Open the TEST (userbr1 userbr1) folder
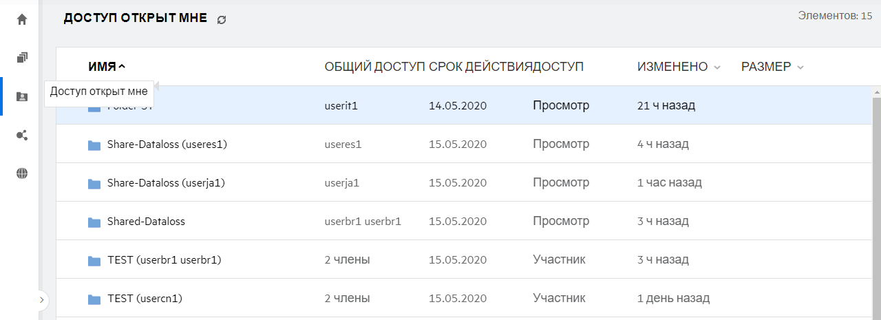Image resolution: width=881 pixels, height=320 pixels. pos(164,260)
